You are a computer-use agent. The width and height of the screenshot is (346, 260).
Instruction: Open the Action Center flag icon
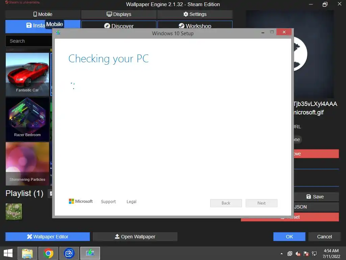(306, 254)
